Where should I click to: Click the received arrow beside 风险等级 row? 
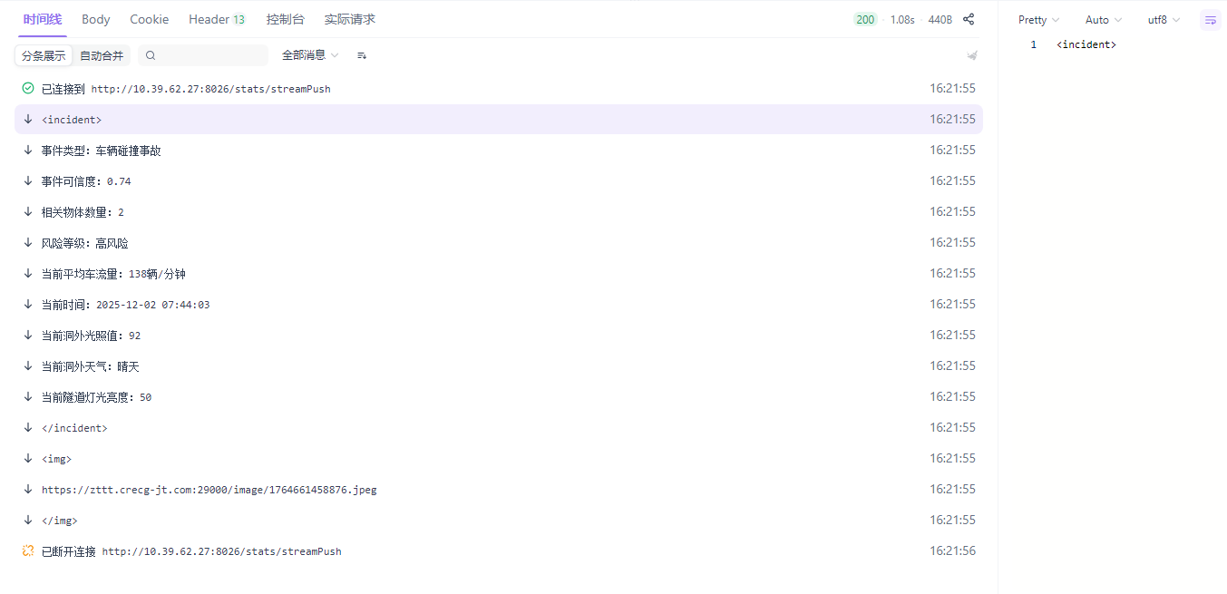(x=28, y=242)
